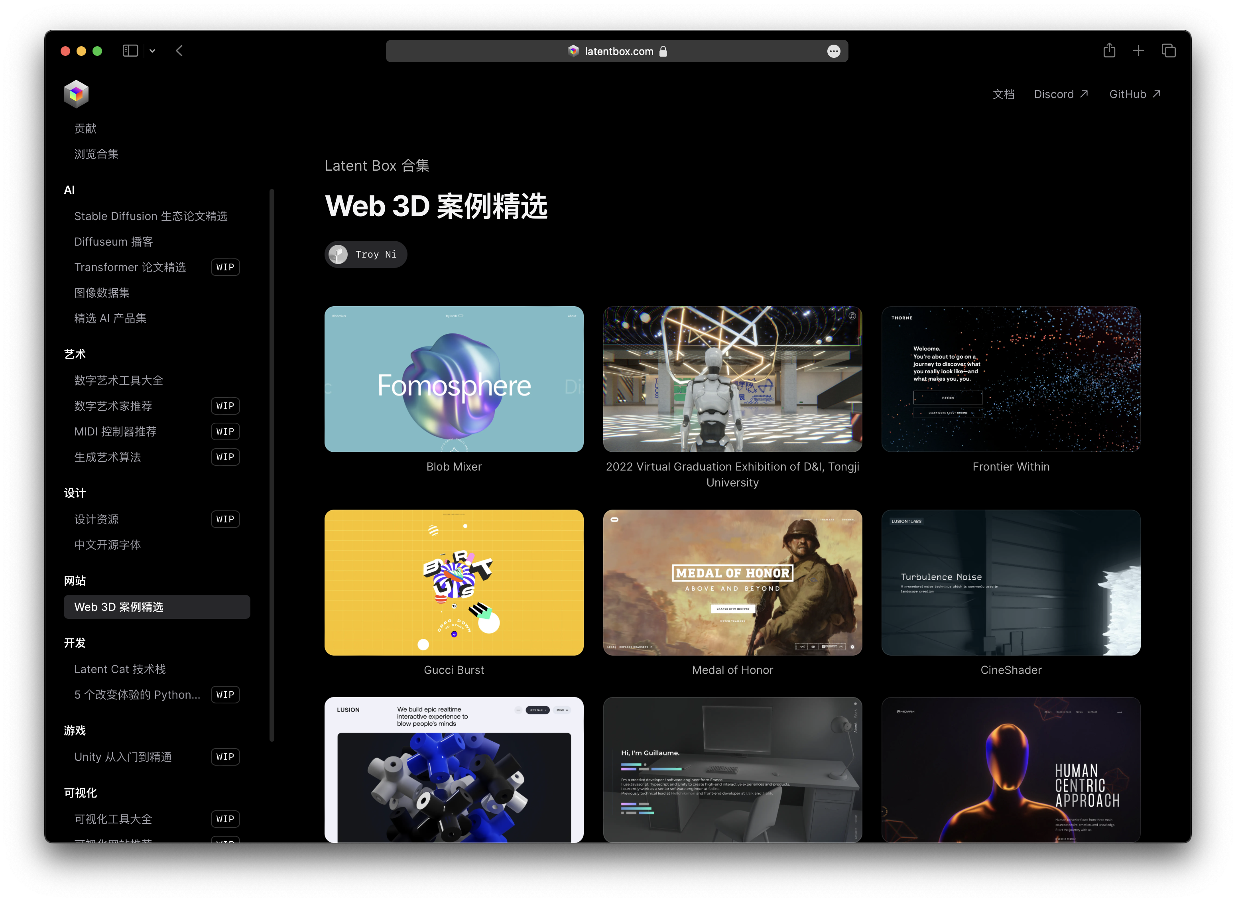Select the active Web 3D 案例精选 item
Viewport: 1236px width, 902px height.
pos(157,607)
